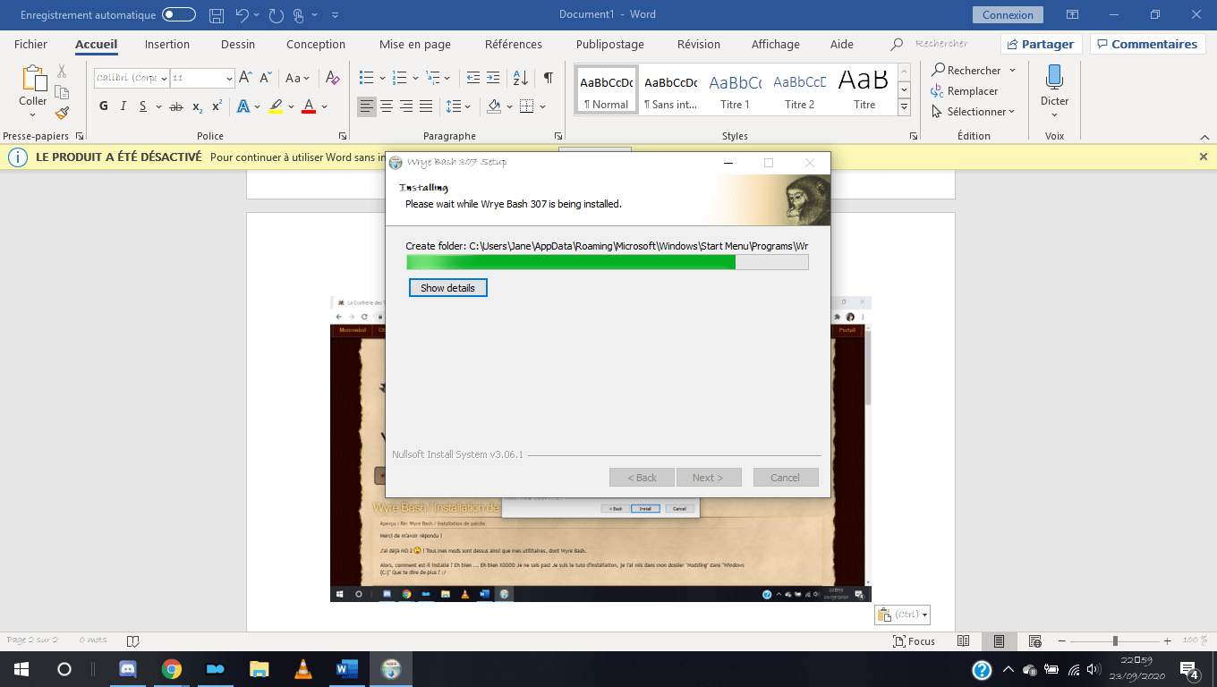The image size is (1217, 687).
Task: Open Chrome from taskbar
Action: tap(172, 669)
